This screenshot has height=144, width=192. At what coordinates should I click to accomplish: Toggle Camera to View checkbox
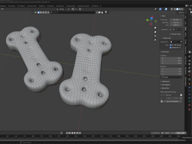170,48
